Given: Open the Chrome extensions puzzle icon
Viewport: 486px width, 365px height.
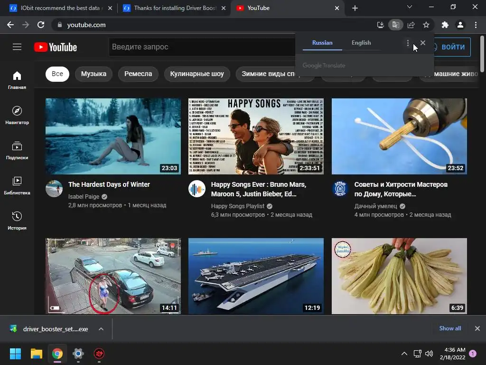Looking at the screenshot, I should [x=445, y=25].
